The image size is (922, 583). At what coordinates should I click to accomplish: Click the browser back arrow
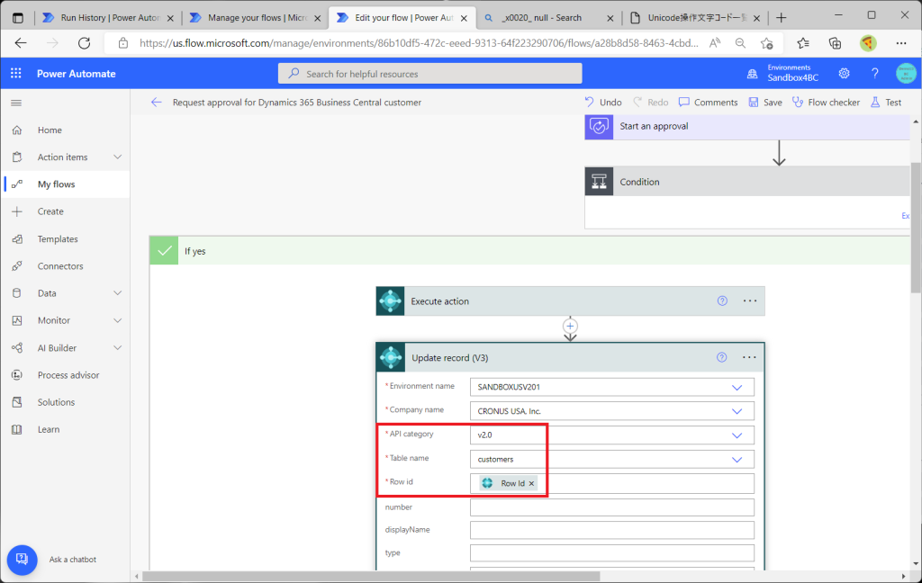(21, 43)
